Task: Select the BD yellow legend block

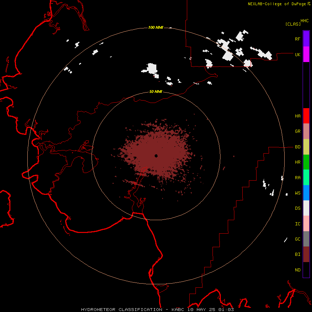Action: point(306,147)
